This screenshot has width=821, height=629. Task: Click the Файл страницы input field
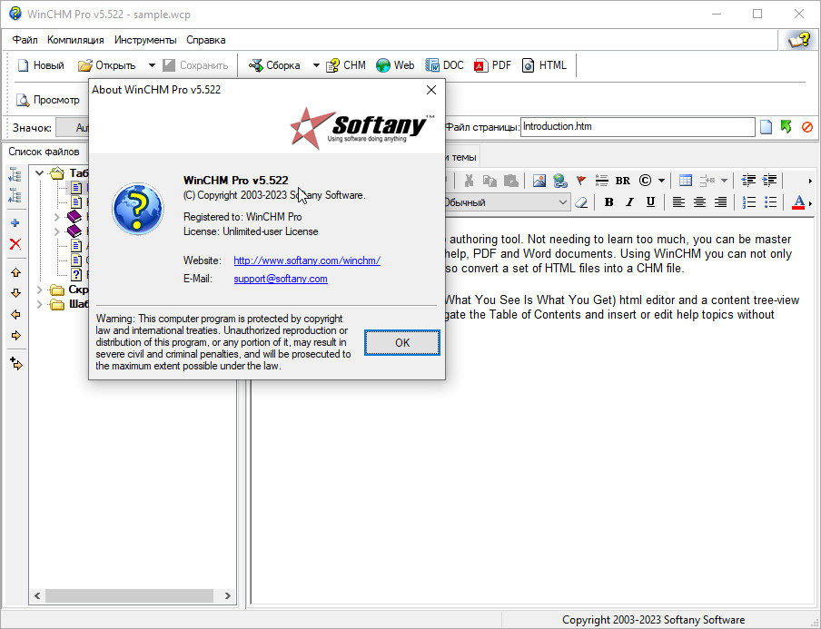[638, 127]
